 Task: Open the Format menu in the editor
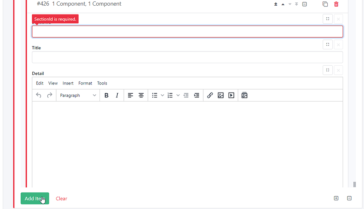click(x=85, y=83)
